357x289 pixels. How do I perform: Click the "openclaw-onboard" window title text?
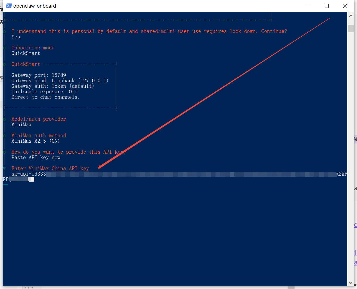coord(34,6)
